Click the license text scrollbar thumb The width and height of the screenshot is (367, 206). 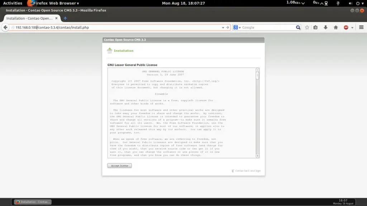(x=257, y=76)
